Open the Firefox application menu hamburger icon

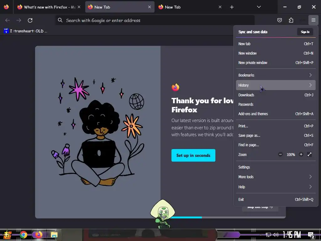(x=313, y=20)
